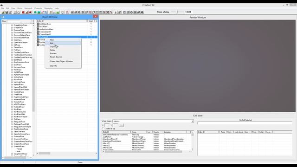The image size is (297, 167).
Task: Click the Lock Level column header
Action: pos(239,132)
